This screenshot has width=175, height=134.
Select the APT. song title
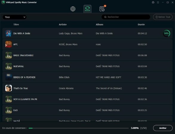point(16,44)
